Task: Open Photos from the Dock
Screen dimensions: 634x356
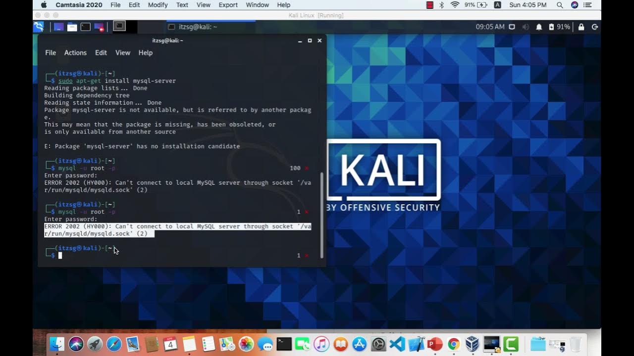Action: 246,344
